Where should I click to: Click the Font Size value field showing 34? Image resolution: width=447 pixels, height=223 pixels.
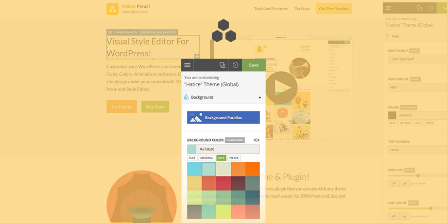[x=394, y=183]
